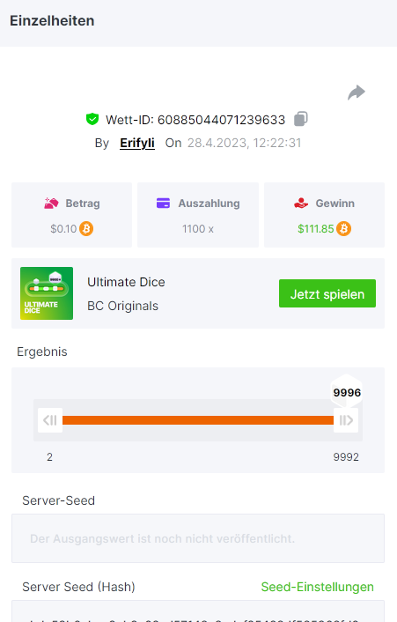397x622 pixels.
Task: Click the BC Originals provider label
Action: 122,306
